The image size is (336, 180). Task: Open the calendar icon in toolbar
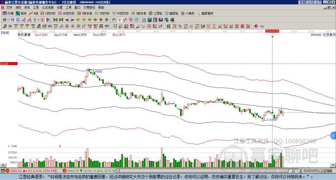point(144,20)
